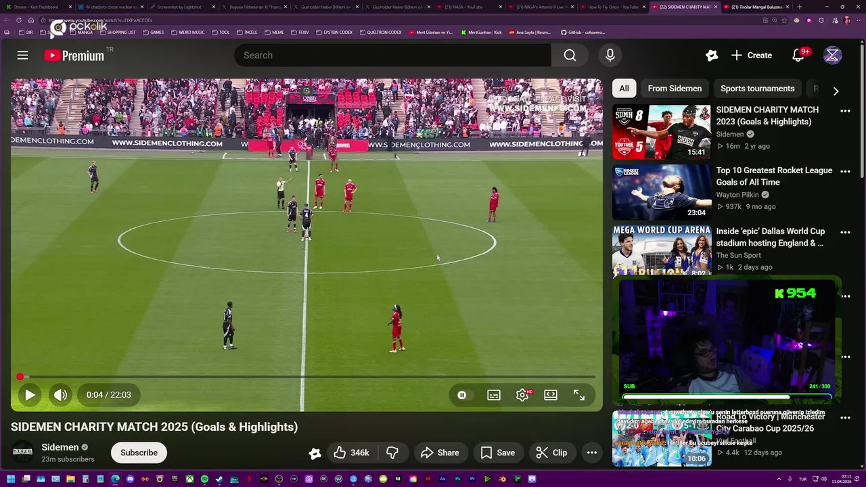The height and width of the screenshot is (487, 866).
Task: Open options menu for Rocket League video
Action: point(845,172)
